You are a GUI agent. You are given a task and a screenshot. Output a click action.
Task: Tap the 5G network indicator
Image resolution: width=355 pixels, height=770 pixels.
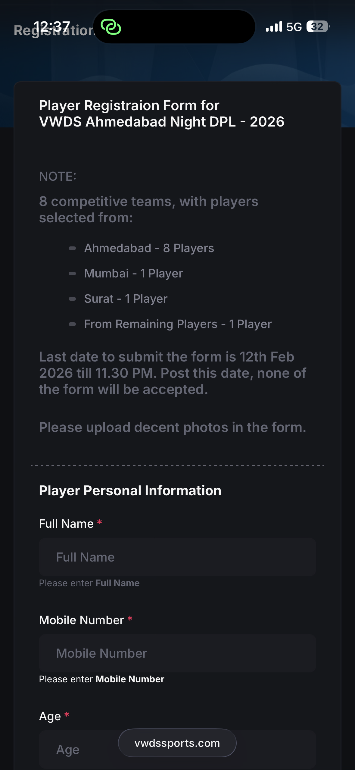(294, 27)
